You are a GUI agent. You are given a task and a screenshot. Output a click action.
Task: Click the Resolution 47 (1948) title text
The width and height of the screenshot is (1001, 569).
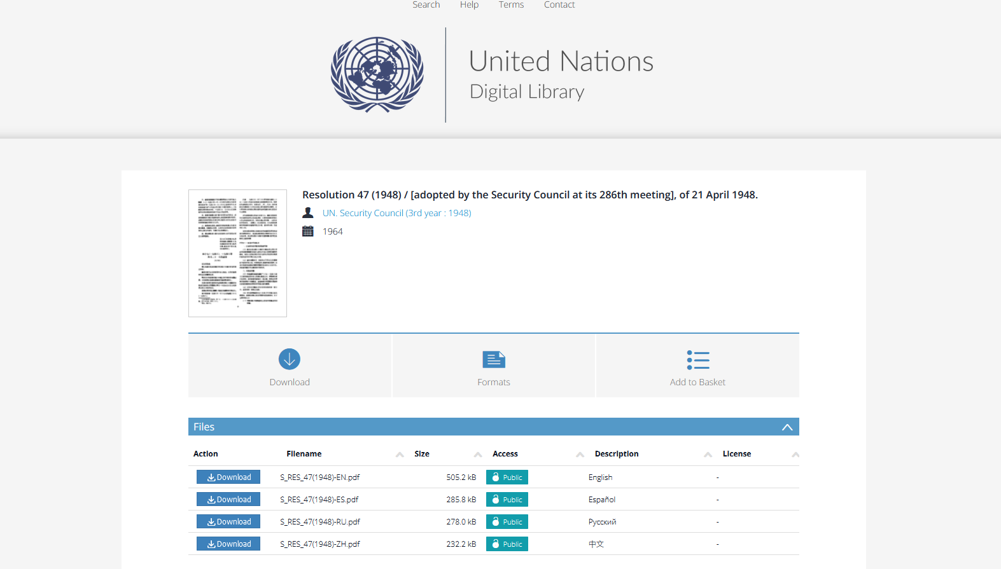pos(530,195)
